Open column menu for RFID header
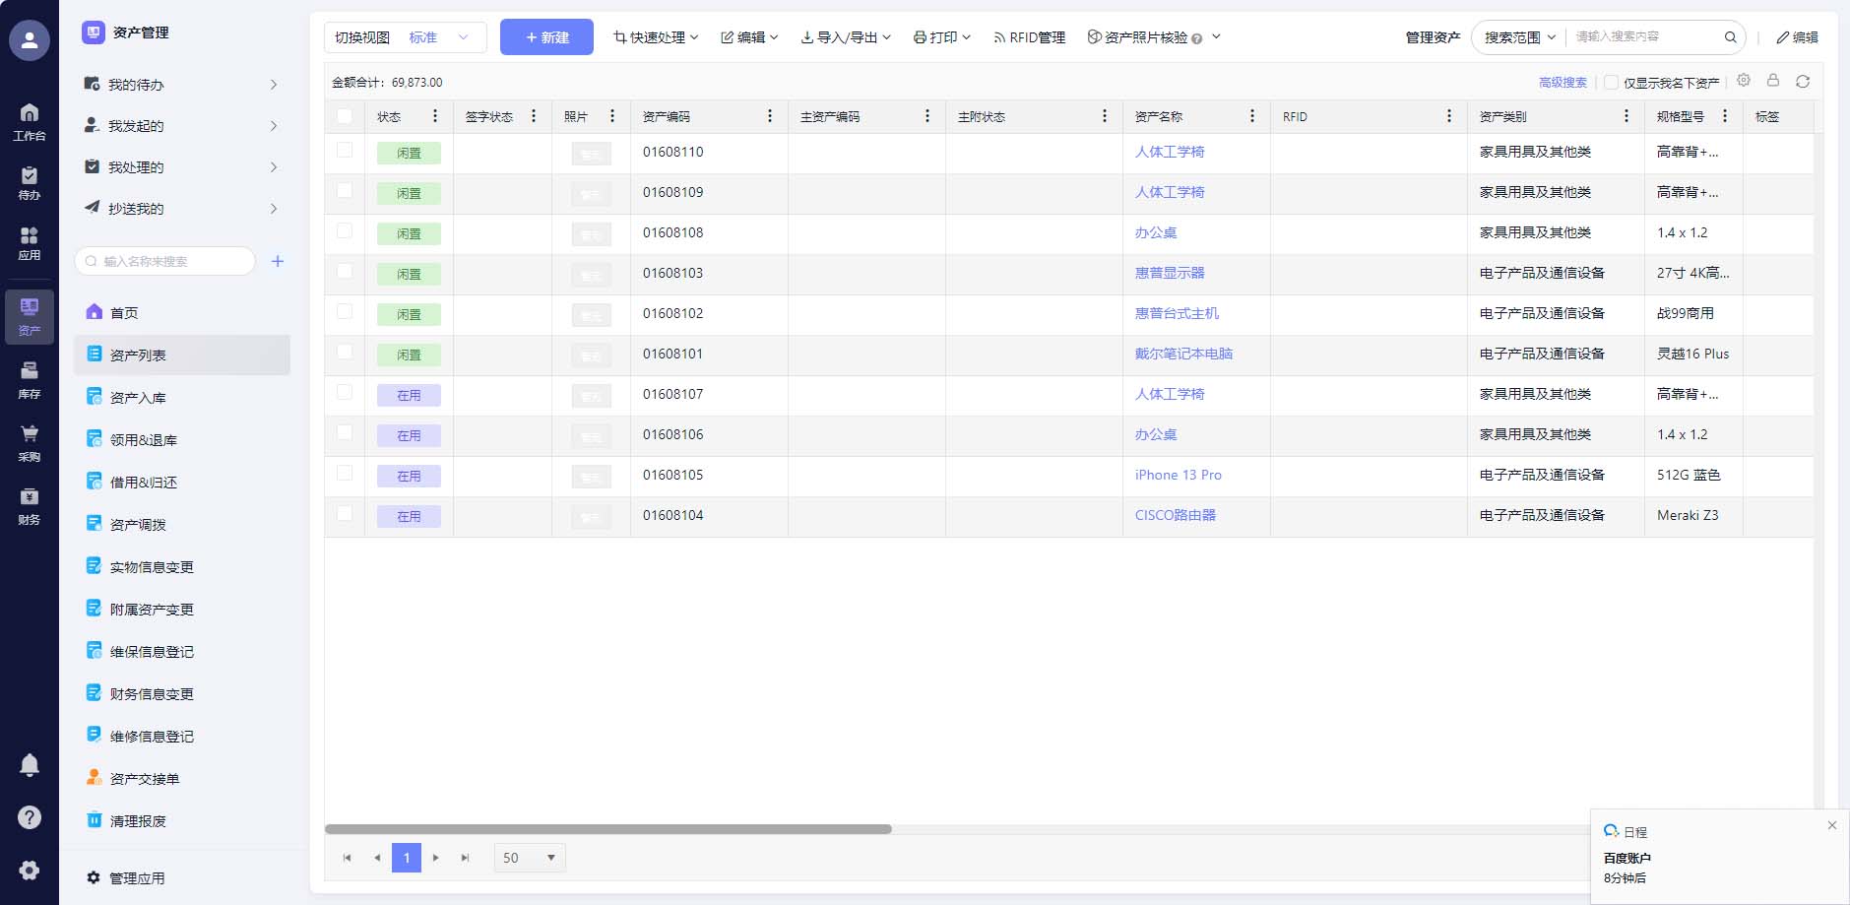 click(1449, 116)
